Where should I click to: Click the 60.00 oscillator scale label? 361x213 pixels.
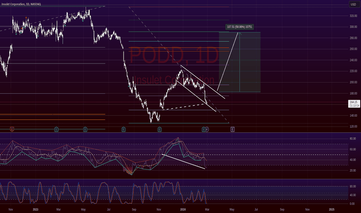click(353, 149)
